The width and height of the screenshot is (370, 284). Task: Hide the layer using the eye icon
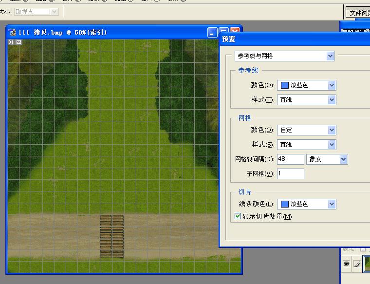[347, 264]
